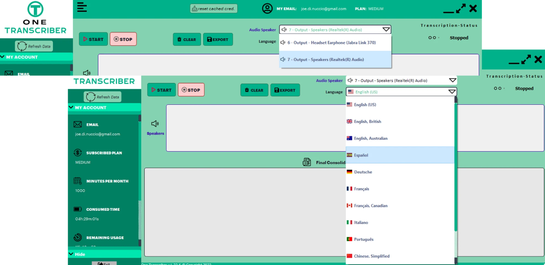Click the 04h:29m:01s consumed time value

(87, 219)
